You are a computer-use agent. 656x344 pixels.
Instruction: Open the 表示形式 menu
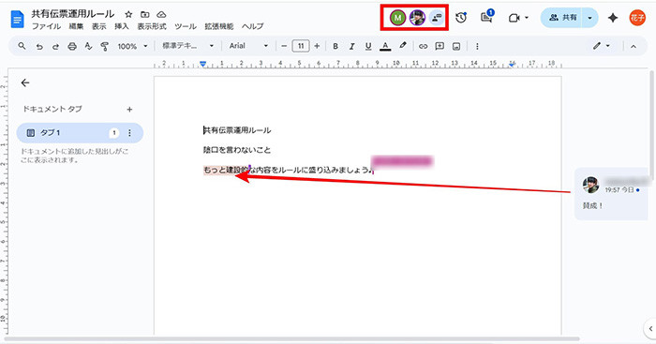152,26
